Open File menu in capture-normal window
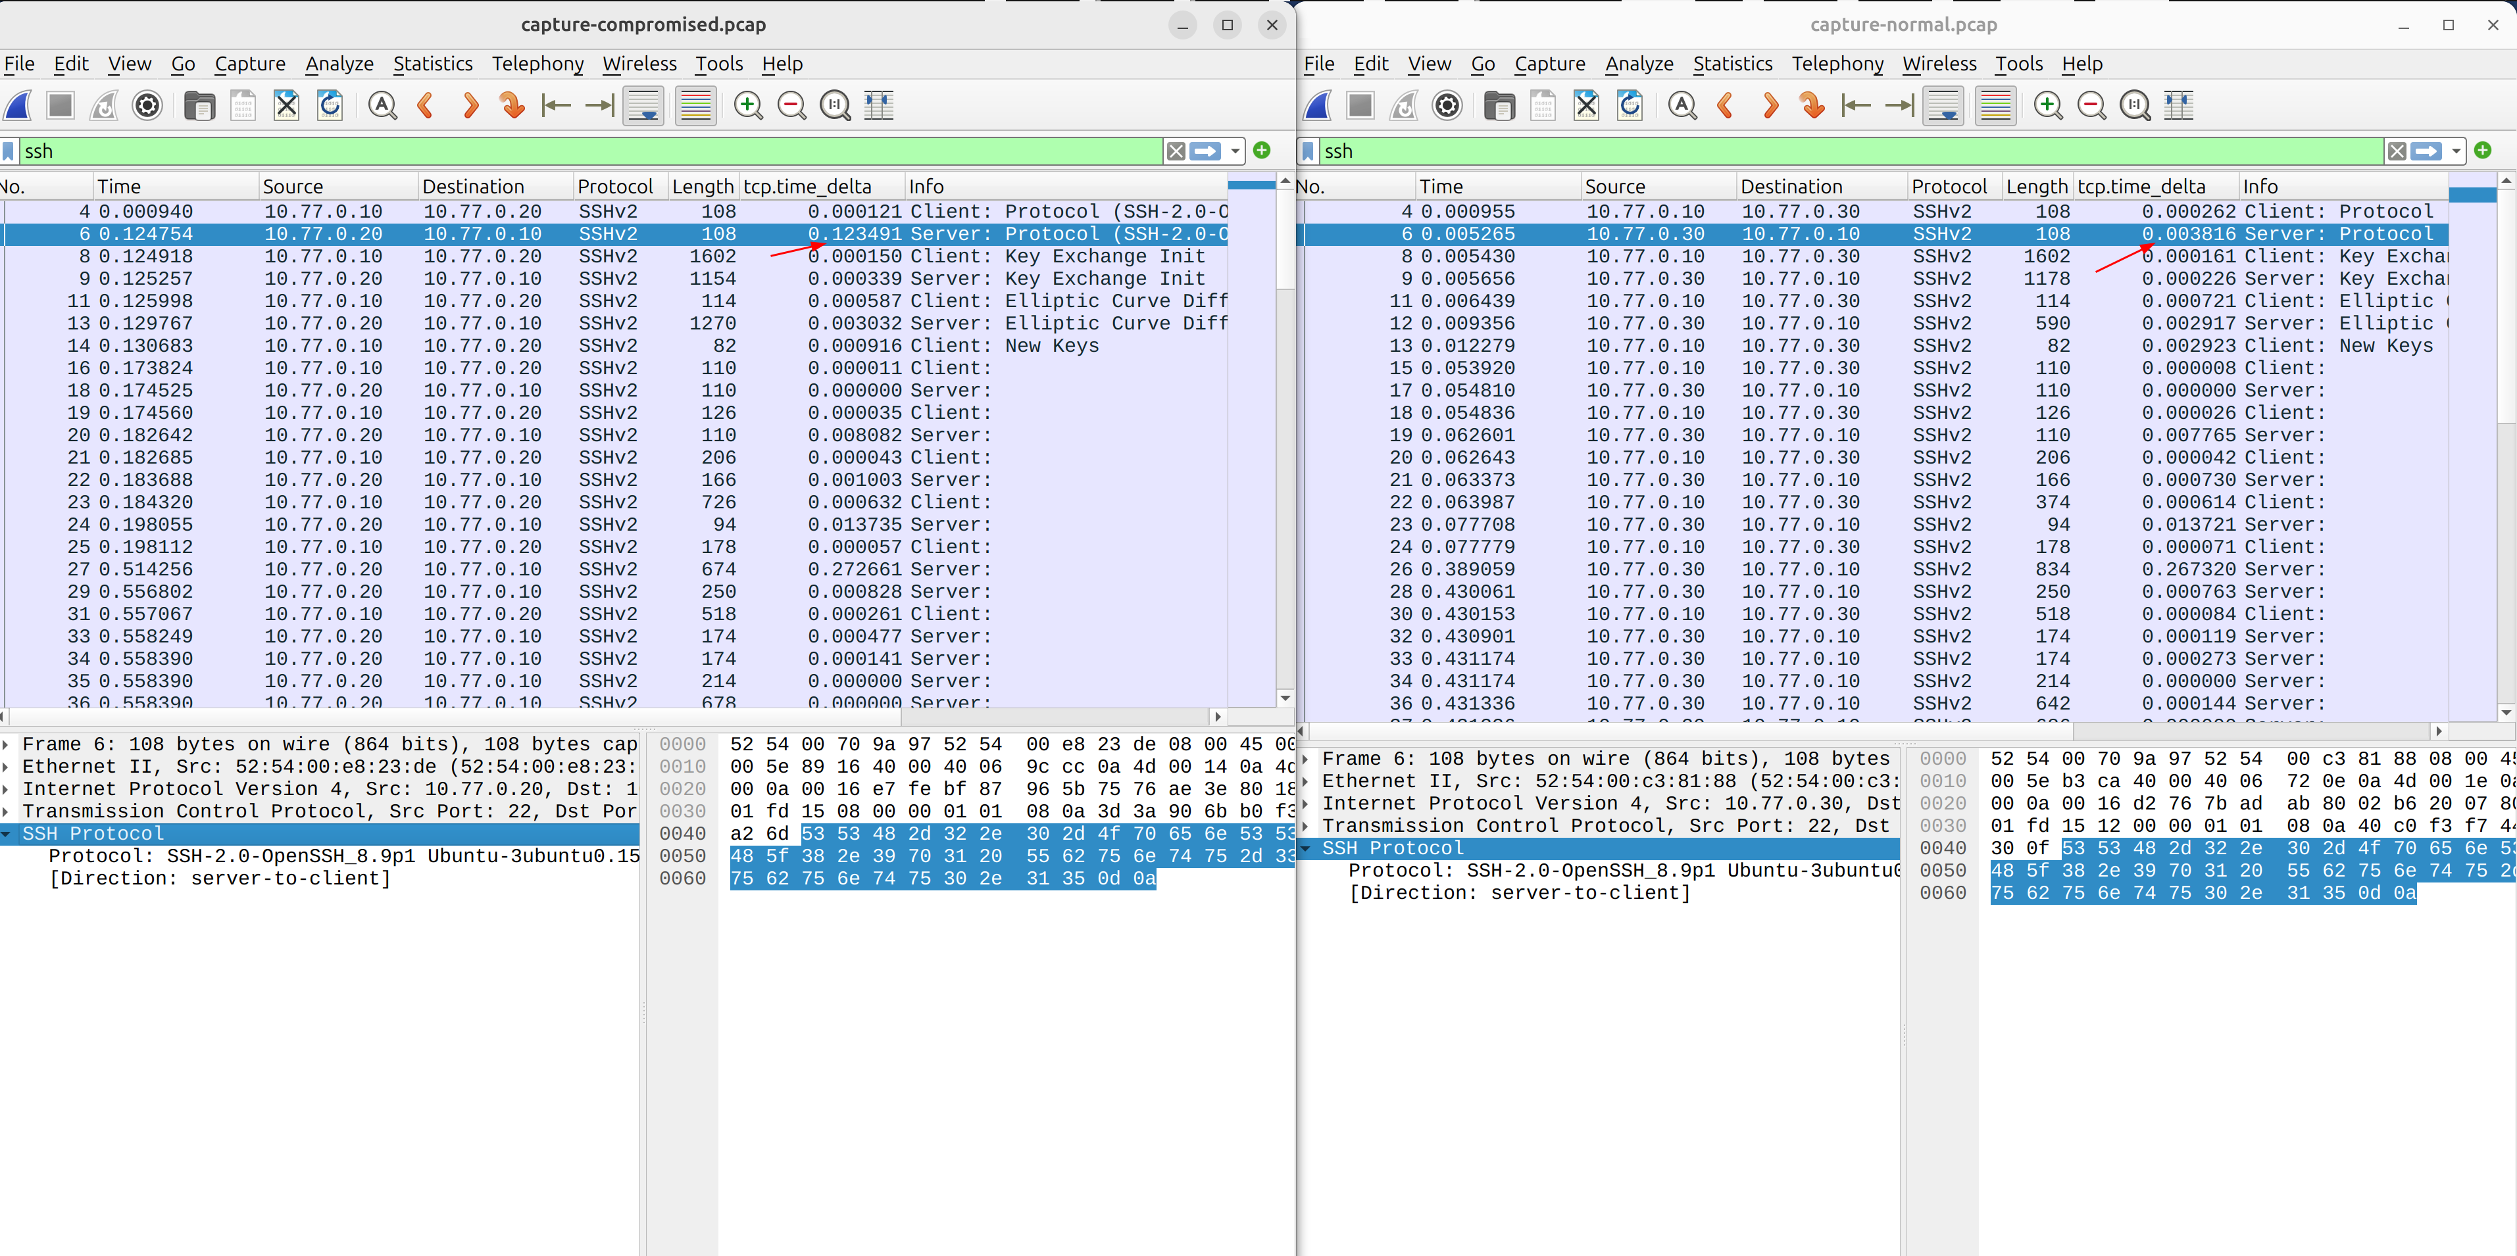This screenshot has height=1256, width=2517. pos(1318,64)
